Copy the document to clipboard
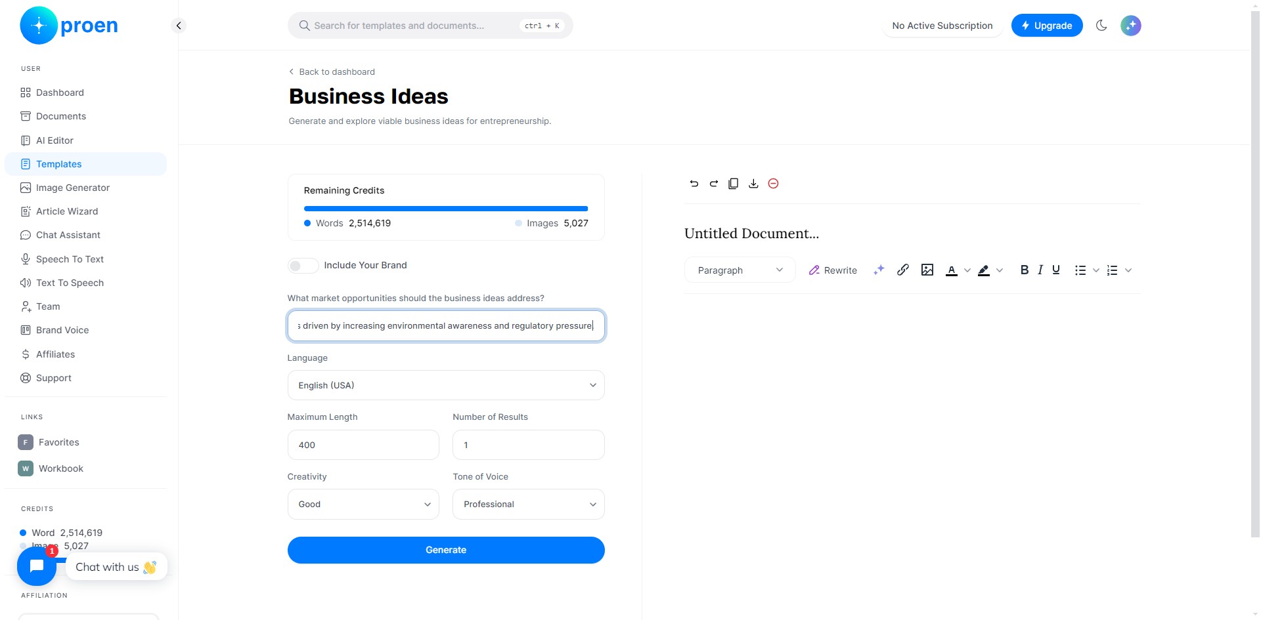This screenshot has width=1261, height=620. 734,184
